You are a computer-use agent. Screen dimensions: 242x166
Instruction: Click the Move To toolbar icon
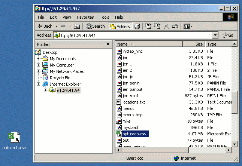click(x=148, y=26)
